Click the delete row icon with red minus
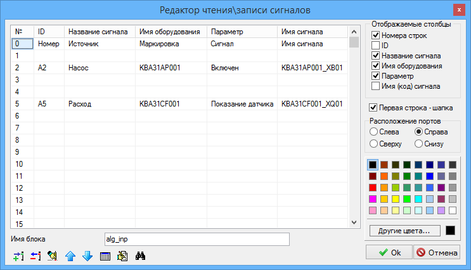The image size is (471, 270). click(x=35, y=256)
